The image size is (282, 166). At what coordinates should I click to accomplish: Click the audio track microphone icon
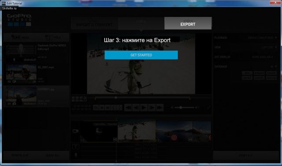(x=76, y=155)
